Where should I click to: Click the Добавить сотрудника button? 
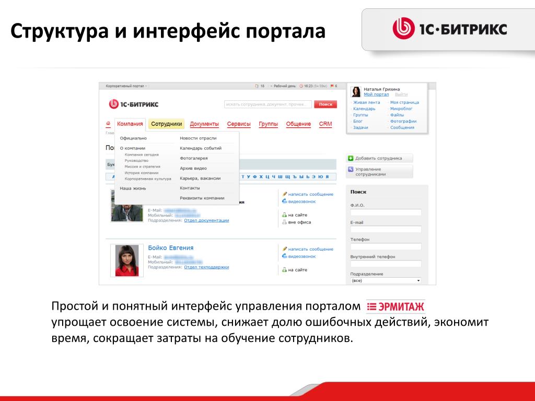(379, 158)
